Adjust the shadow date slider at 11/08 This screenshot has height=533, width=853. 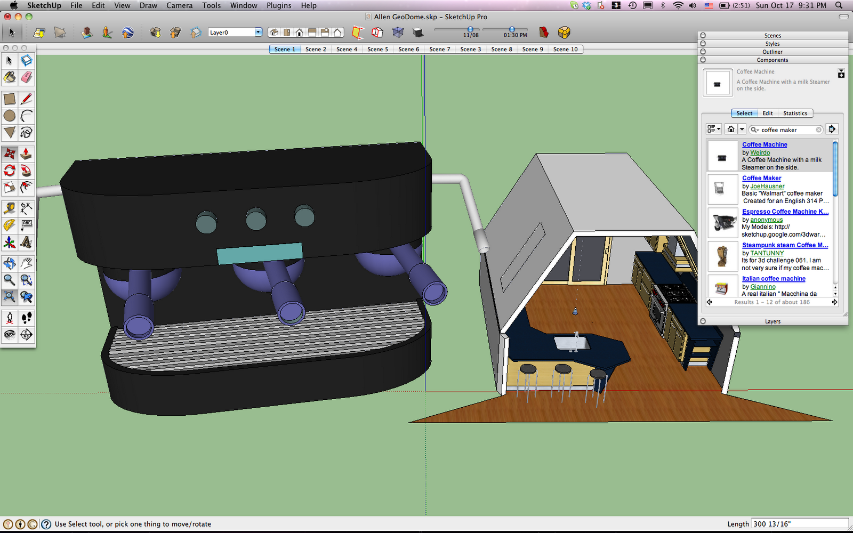(470, 29)
